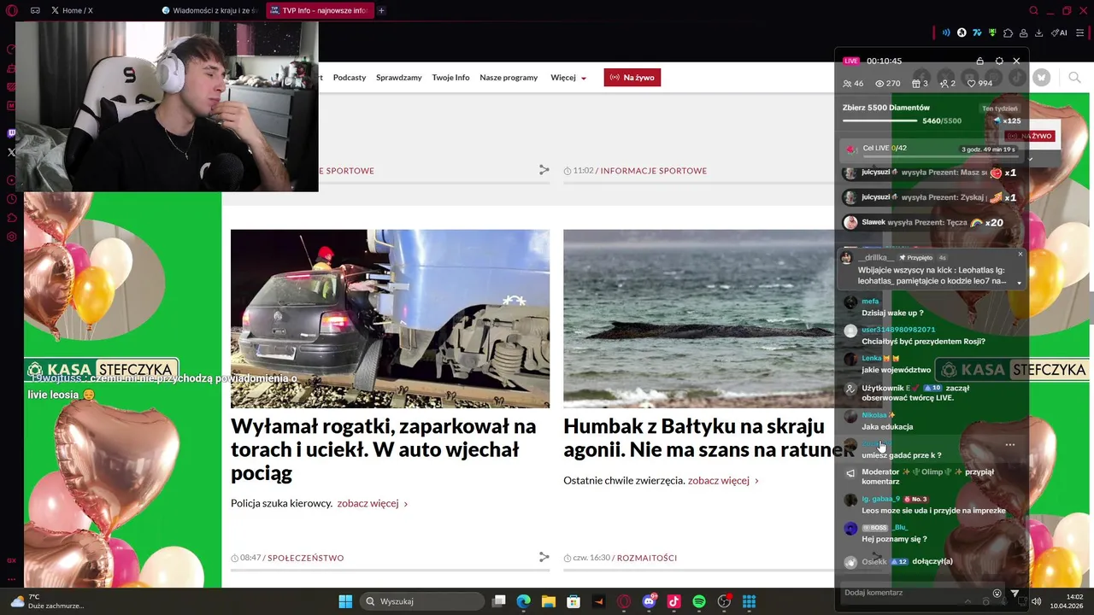Image resolution: width=1094 pixels, height=615 pixels.
Task: Open a new browser tab
Action: pos(381,10)
